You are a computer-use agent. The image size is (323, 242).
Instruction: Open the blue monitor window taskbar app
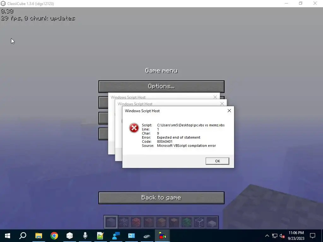tap(132, 236)
